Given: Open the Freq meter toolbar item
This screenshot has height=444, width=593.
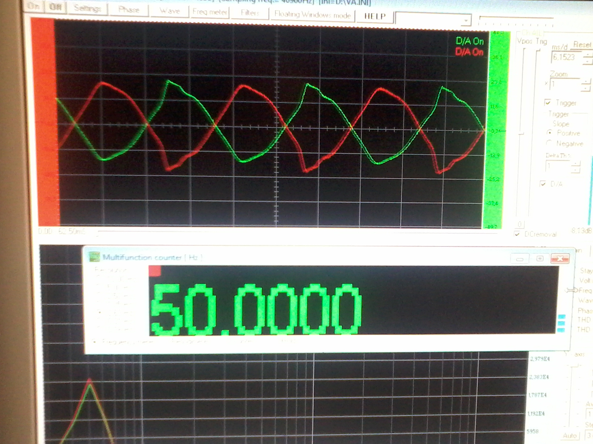Looking at the screenshot, I should pos(210,12).
